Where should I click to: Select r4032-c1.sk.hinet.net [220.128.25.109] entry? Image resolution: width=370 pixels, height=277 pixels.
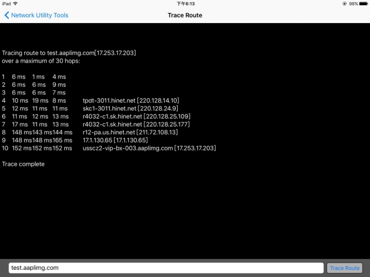pos(136,116)
